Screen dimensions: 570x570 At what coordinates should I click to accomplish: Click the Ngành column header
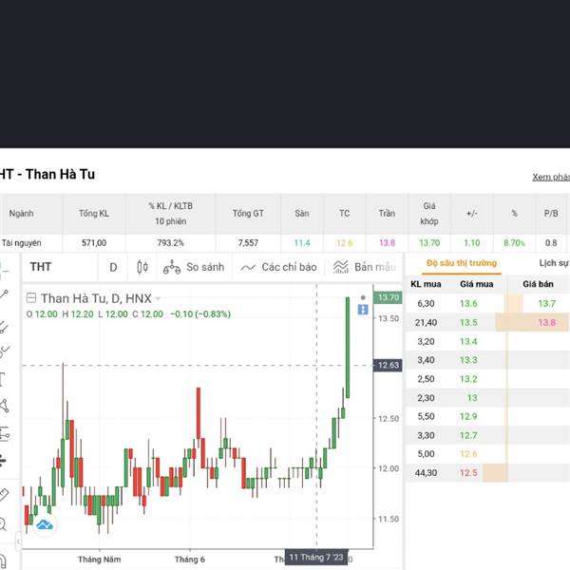point(21,214)
